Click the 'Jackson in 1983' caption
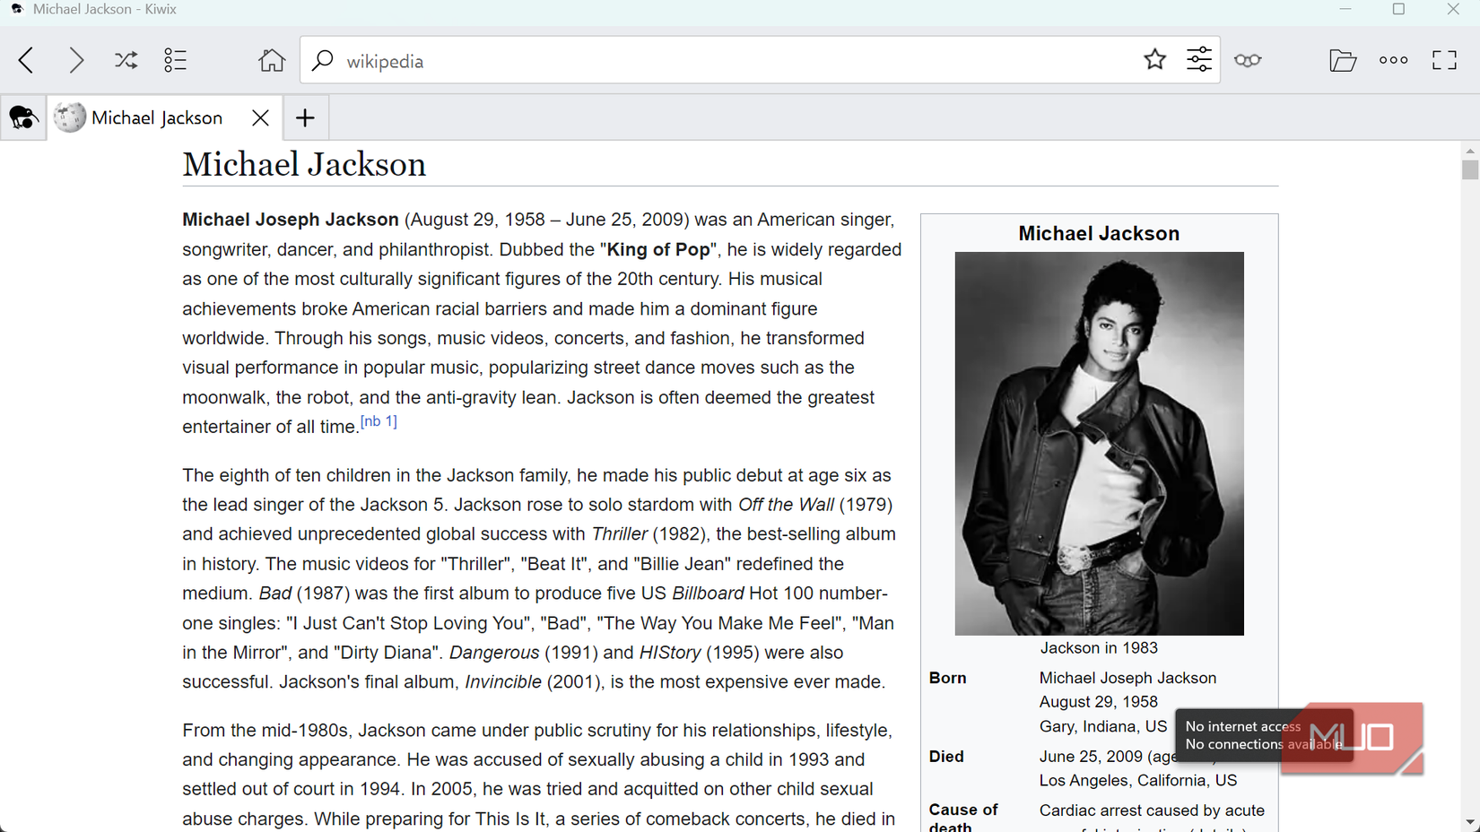The width and height of the screenshot is (1480, 832). [x=1099, y=648]
